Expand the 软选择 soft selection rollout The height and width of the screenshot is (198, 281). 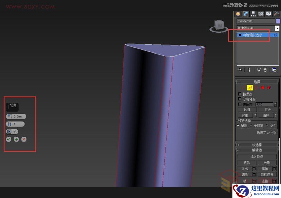(238, 145)
